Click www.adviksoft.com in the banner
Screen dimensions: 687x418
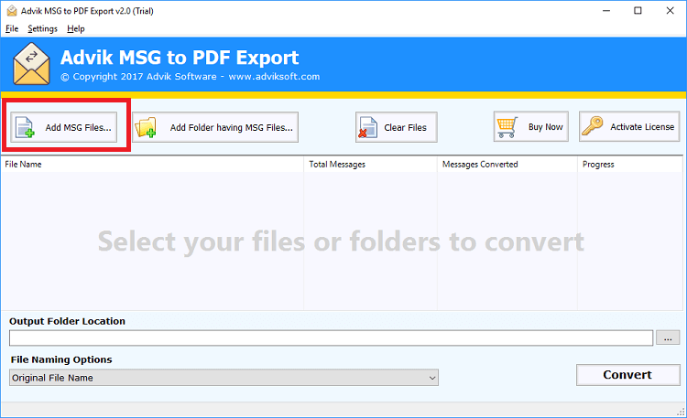pos(274,76)
